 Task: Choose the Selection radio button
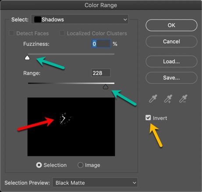coord(39,165)
